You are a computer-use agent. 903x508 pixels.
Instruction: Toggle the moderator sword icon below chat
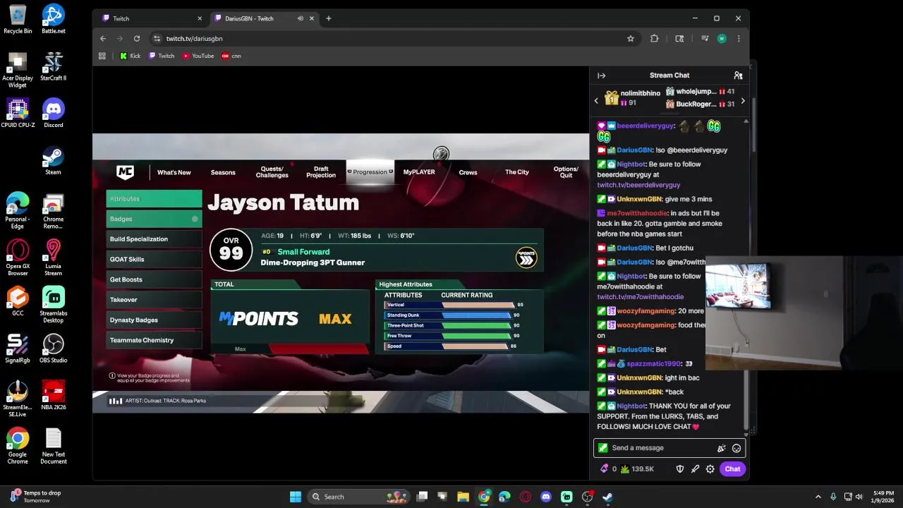point(695,468)
